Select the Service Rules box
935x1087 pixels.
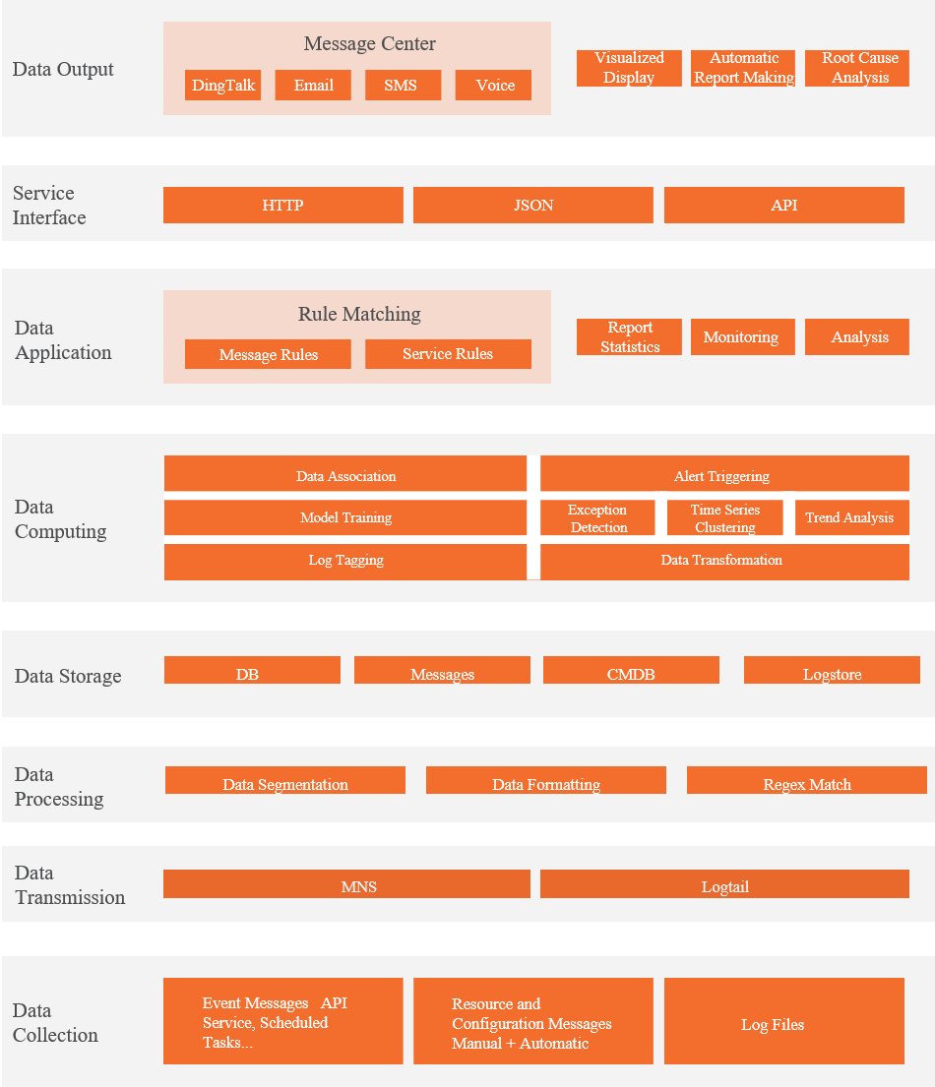coord(448,354)
